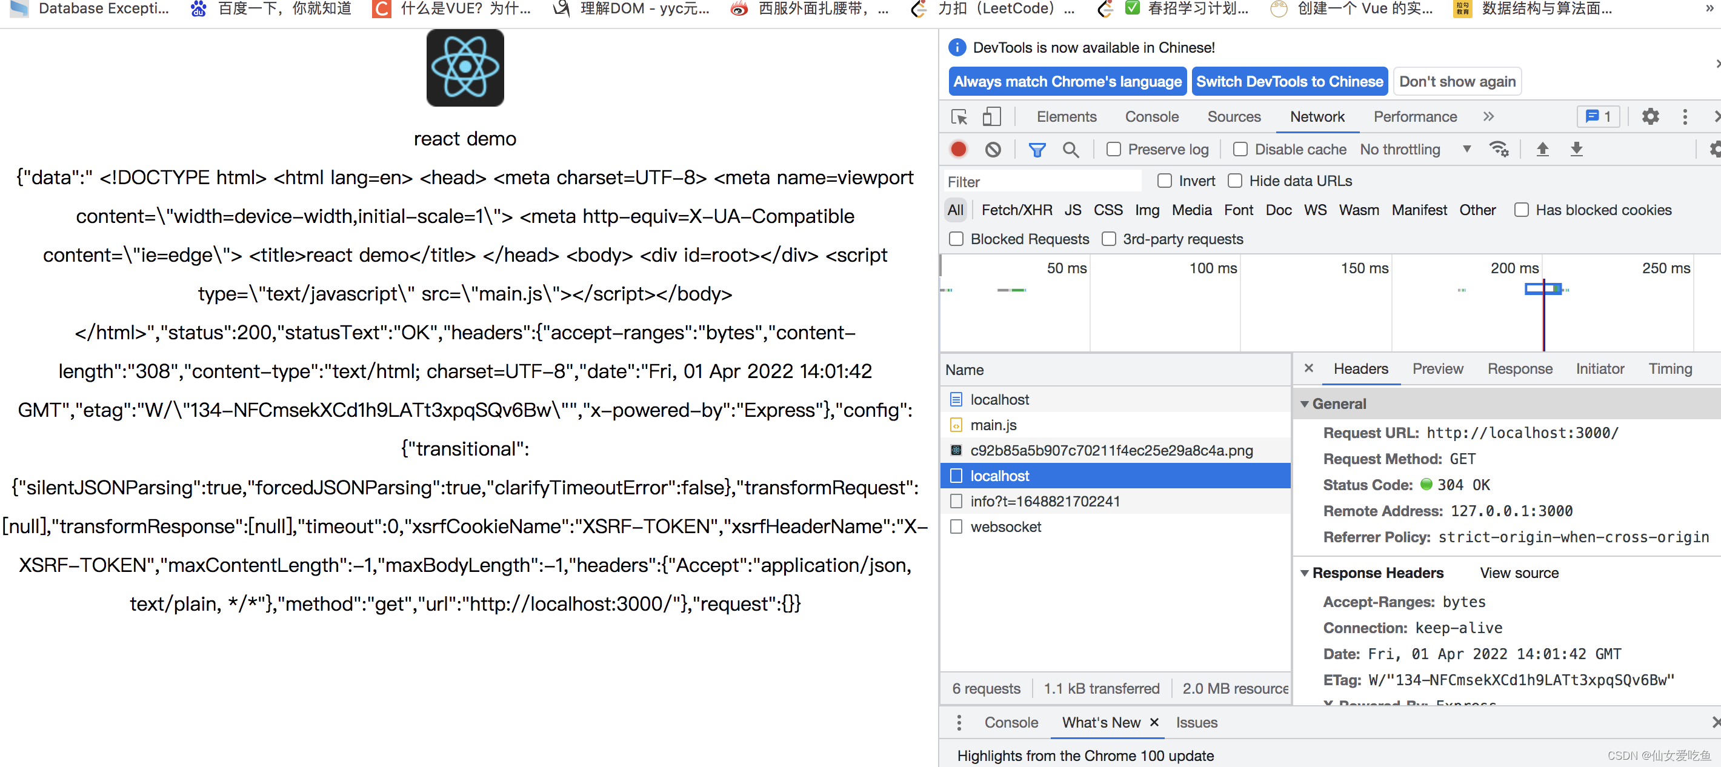Switch to the Console tab
The image size is (1721, 767).
coord(1152,117)
